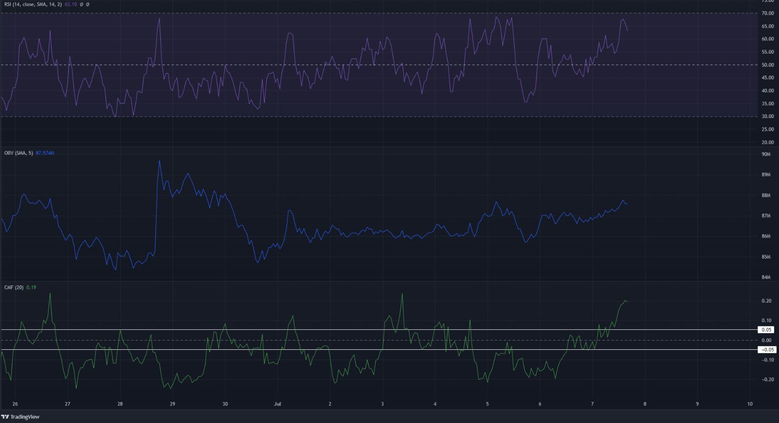Click the 50.00 level on RSI scale
The width and height of the screenshot is (779, 423).
[x=767, y=65]
